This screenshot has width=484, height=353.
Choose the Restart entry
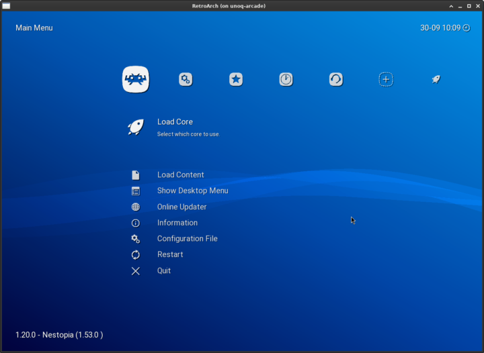click(170, 254)
